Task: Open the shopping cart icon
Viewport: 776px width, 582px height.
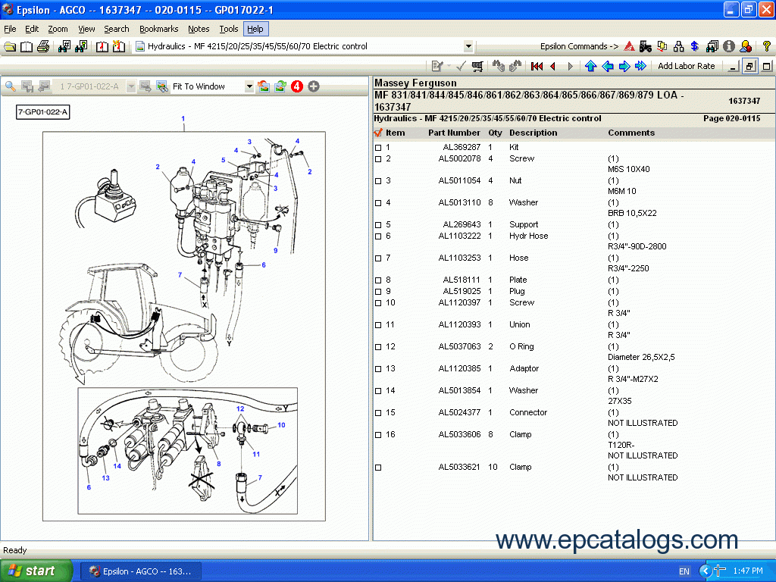Action: coord(477,67)
